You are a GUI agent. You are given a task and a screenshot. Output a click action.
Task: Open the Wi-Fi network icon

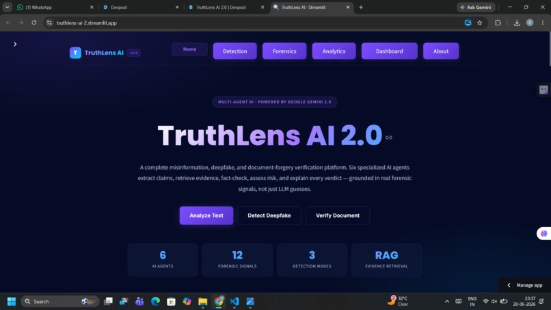pos(485,302)
